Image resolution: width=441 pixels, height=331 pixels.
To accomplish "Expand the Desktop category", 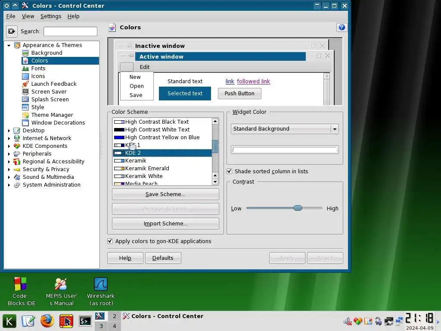I will pos(9,131).
